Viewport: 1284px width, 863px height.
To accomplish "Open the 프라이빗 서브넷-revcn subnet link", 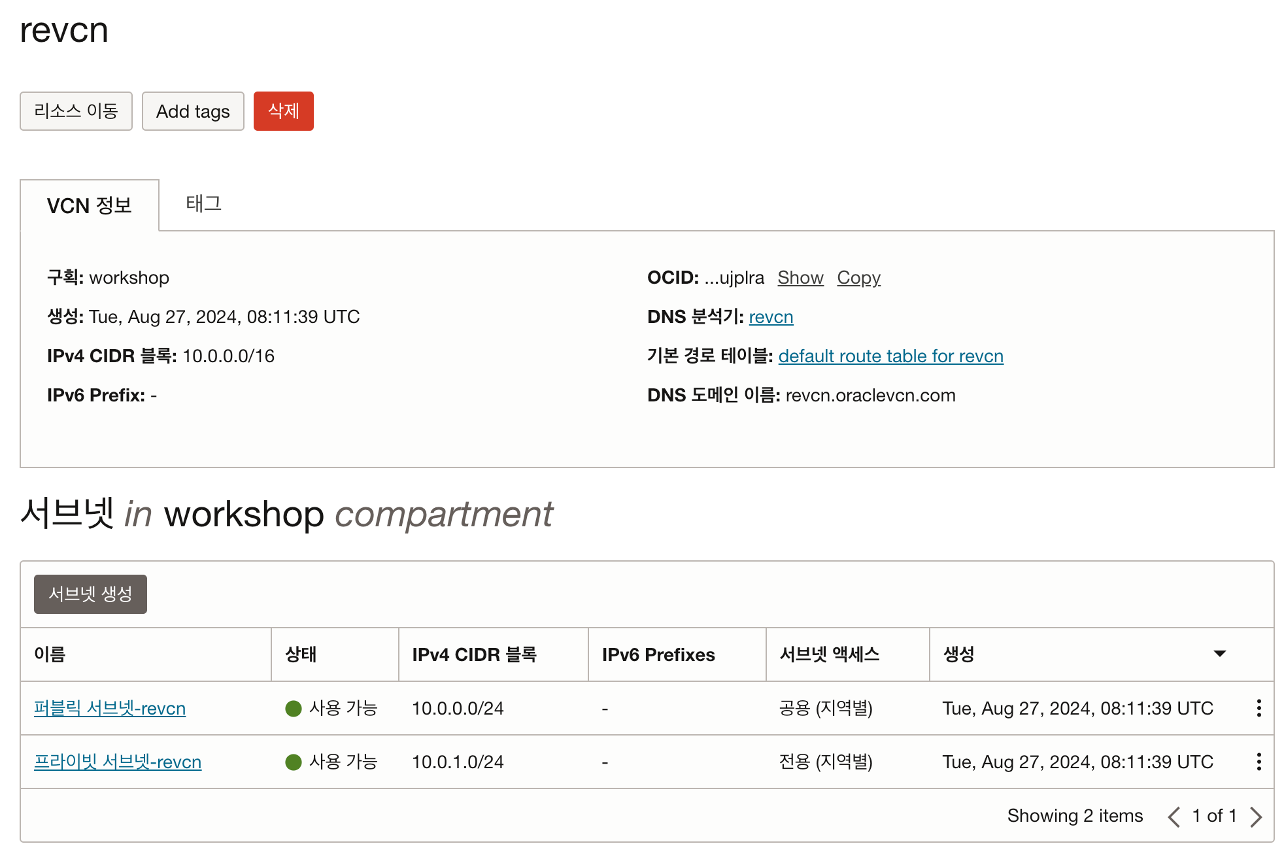I will (118, 762).
